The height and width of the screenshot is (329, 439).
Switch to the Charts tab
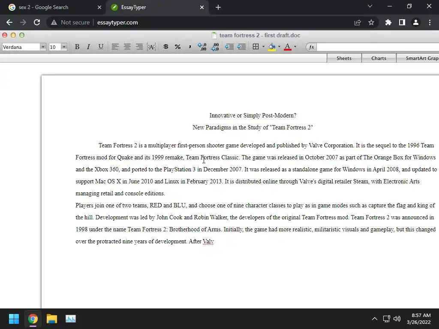379,58
